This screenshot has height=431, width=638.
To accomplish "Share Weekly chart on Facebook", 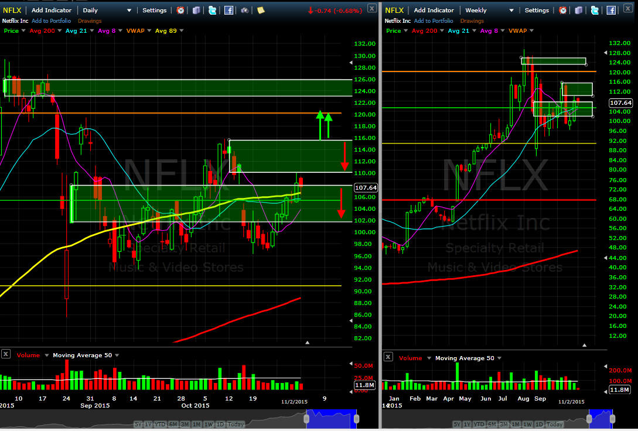I will coord(611,11).
